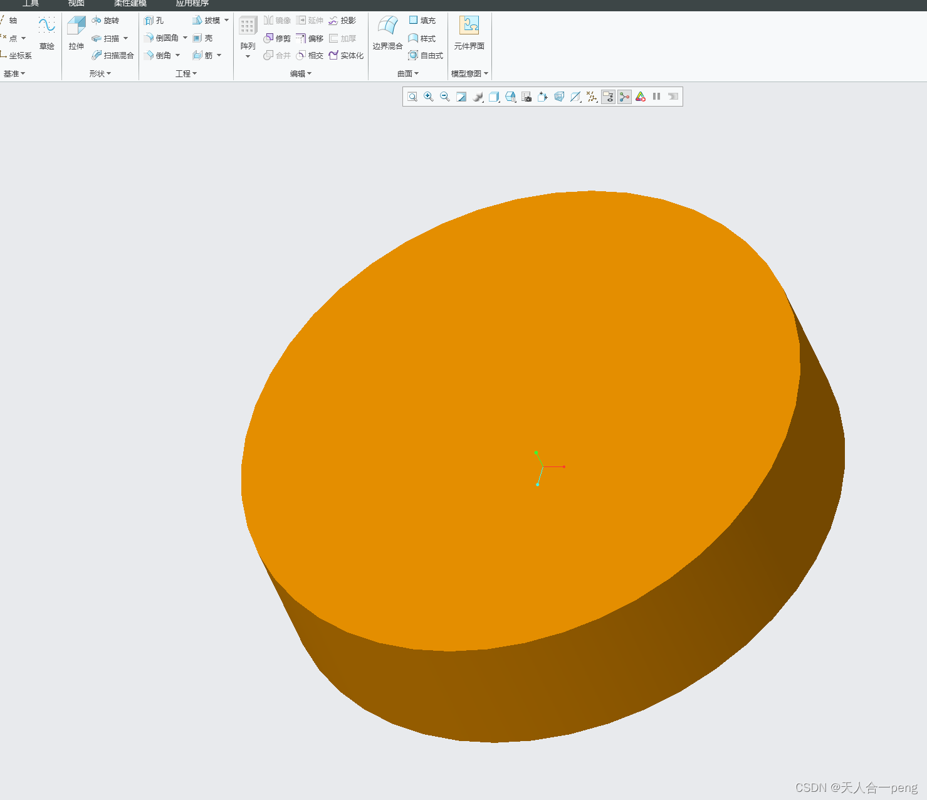The image size is (927, 800).
Task: Click the 坐标系 coordinate system tool
Action: tap(16, 55)
